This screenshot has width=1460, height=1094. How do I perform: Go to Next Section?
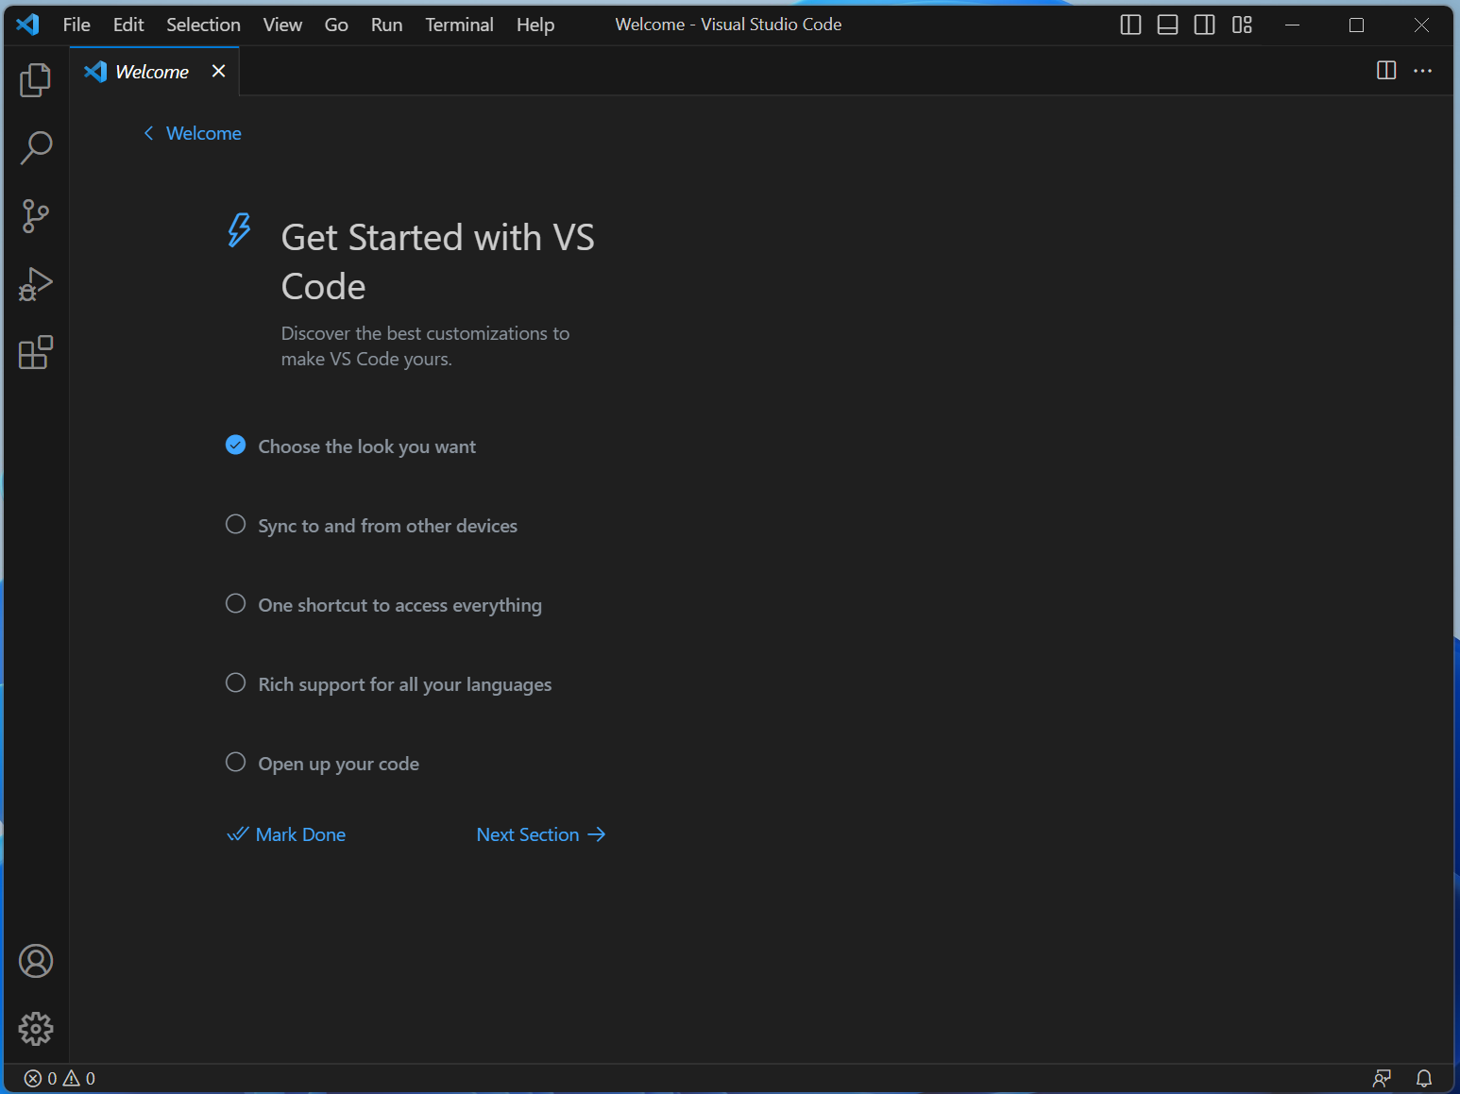click(x=541, y=834)
